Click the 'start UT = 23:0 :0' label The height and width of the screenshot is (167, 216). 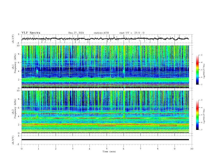(x=132, y=33)
